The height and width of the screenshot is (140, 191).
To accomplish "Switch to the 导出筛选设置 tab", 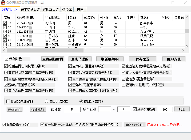I will 30,10.
